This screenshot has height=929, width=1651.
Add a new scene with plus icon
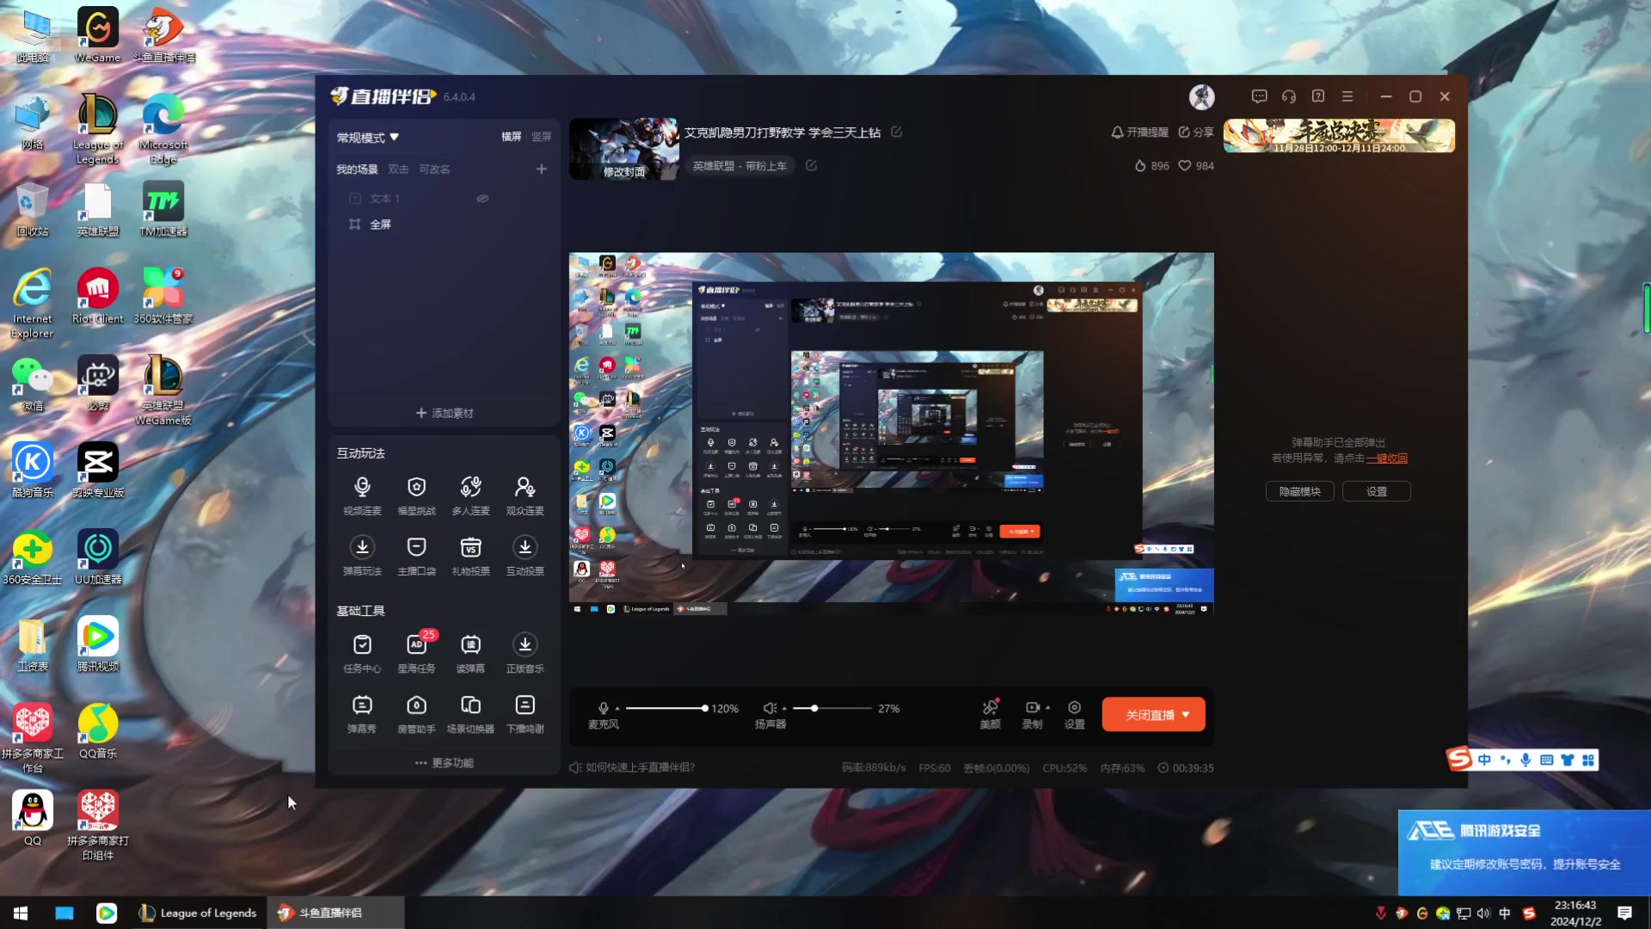click(541, 169)
